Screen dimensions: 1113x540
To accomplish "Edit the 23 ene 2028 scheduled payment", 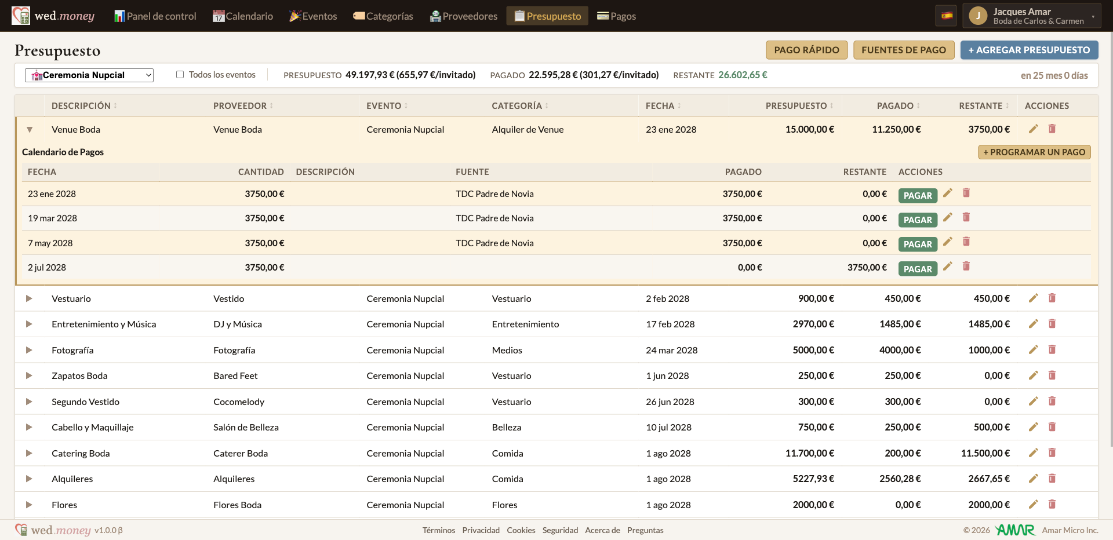I will [x=948, y=193].
